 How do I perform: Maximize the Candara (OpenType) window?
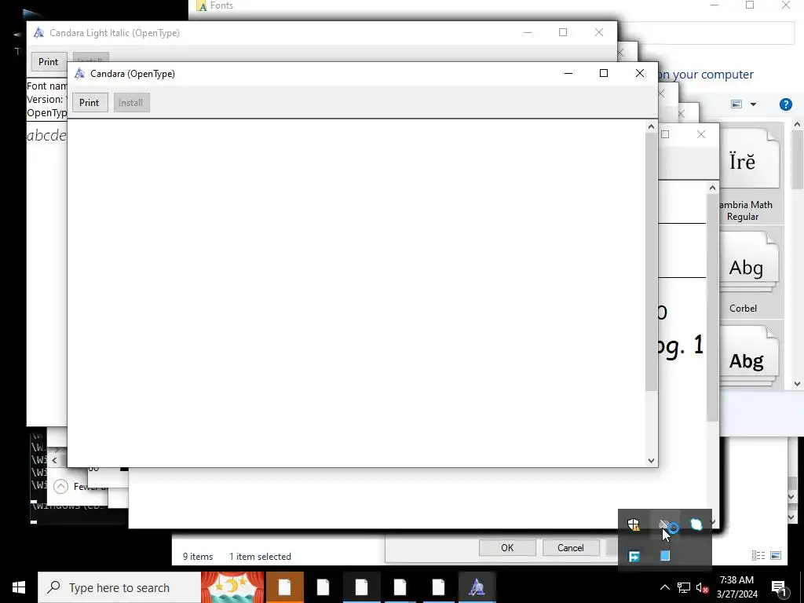604,73
